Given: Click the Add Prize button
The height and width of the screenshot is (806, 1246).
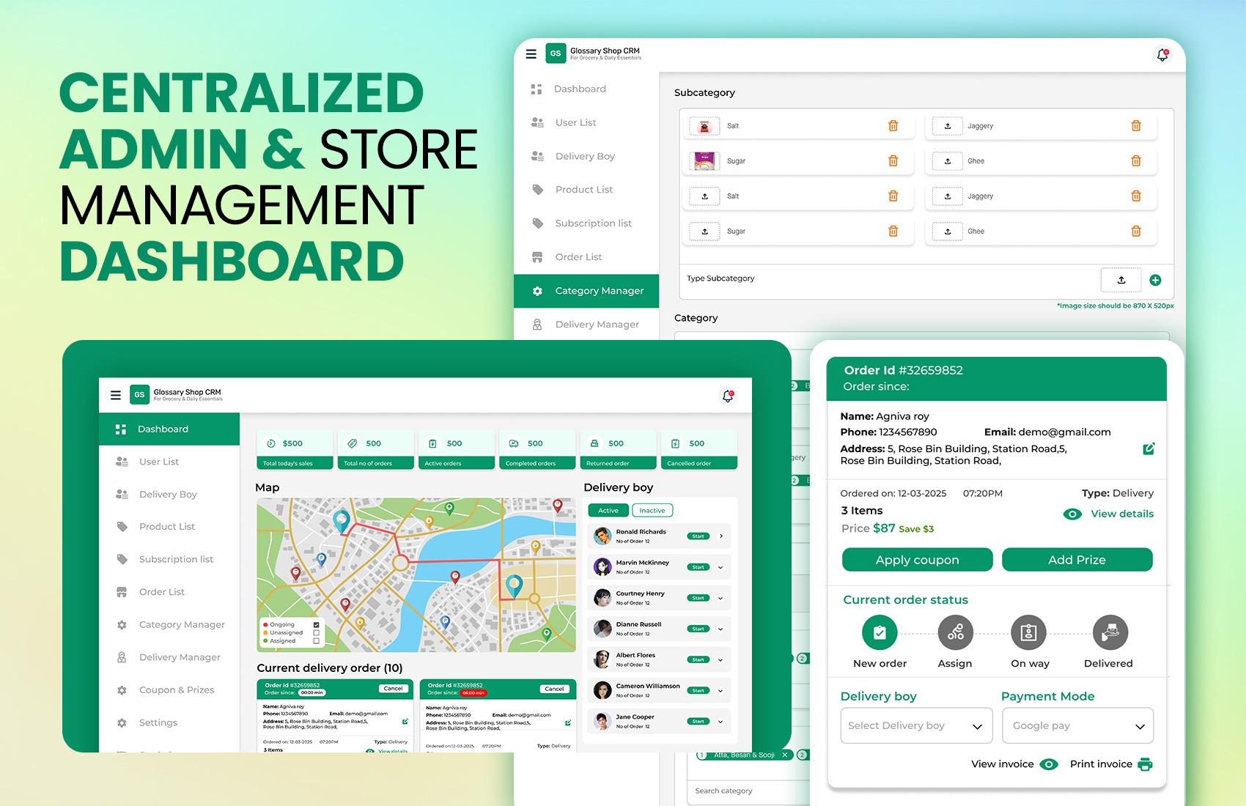Looking at the screenshot, I should pyautogui.click(x=1077, y=560).
